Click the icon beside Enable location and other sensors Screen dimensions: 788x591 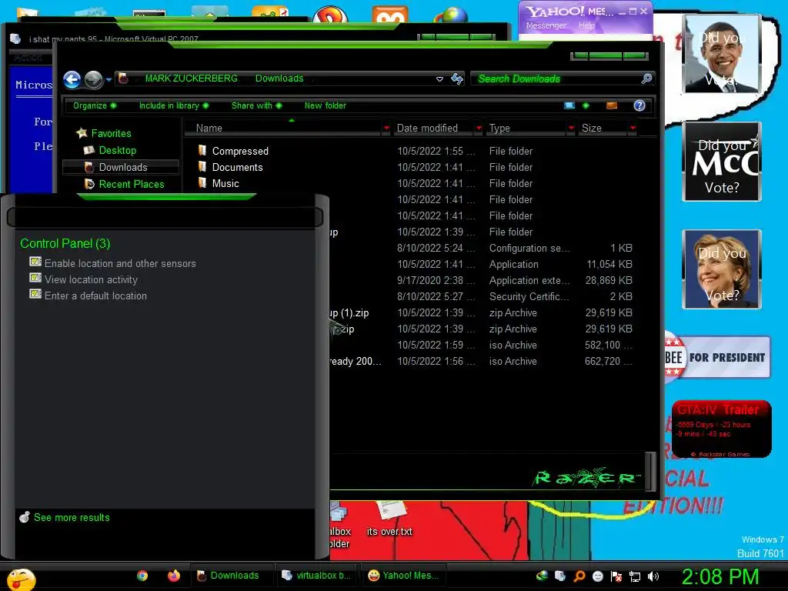pyautogui.click(x=35, y=262)
